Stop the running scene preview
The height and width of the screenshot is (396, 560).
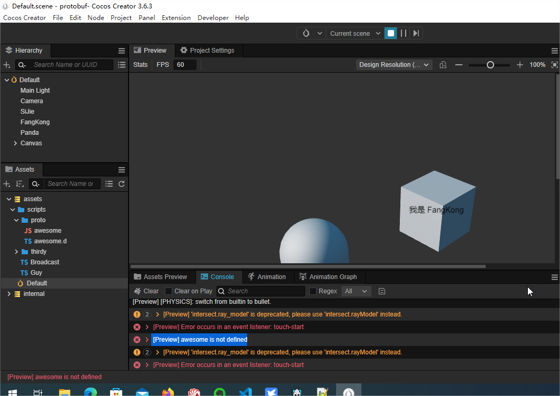[390, 33]
